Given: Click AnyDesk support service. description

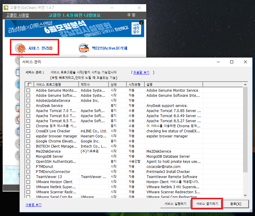Looking at the screenshot, I should (x=167, y=106).
